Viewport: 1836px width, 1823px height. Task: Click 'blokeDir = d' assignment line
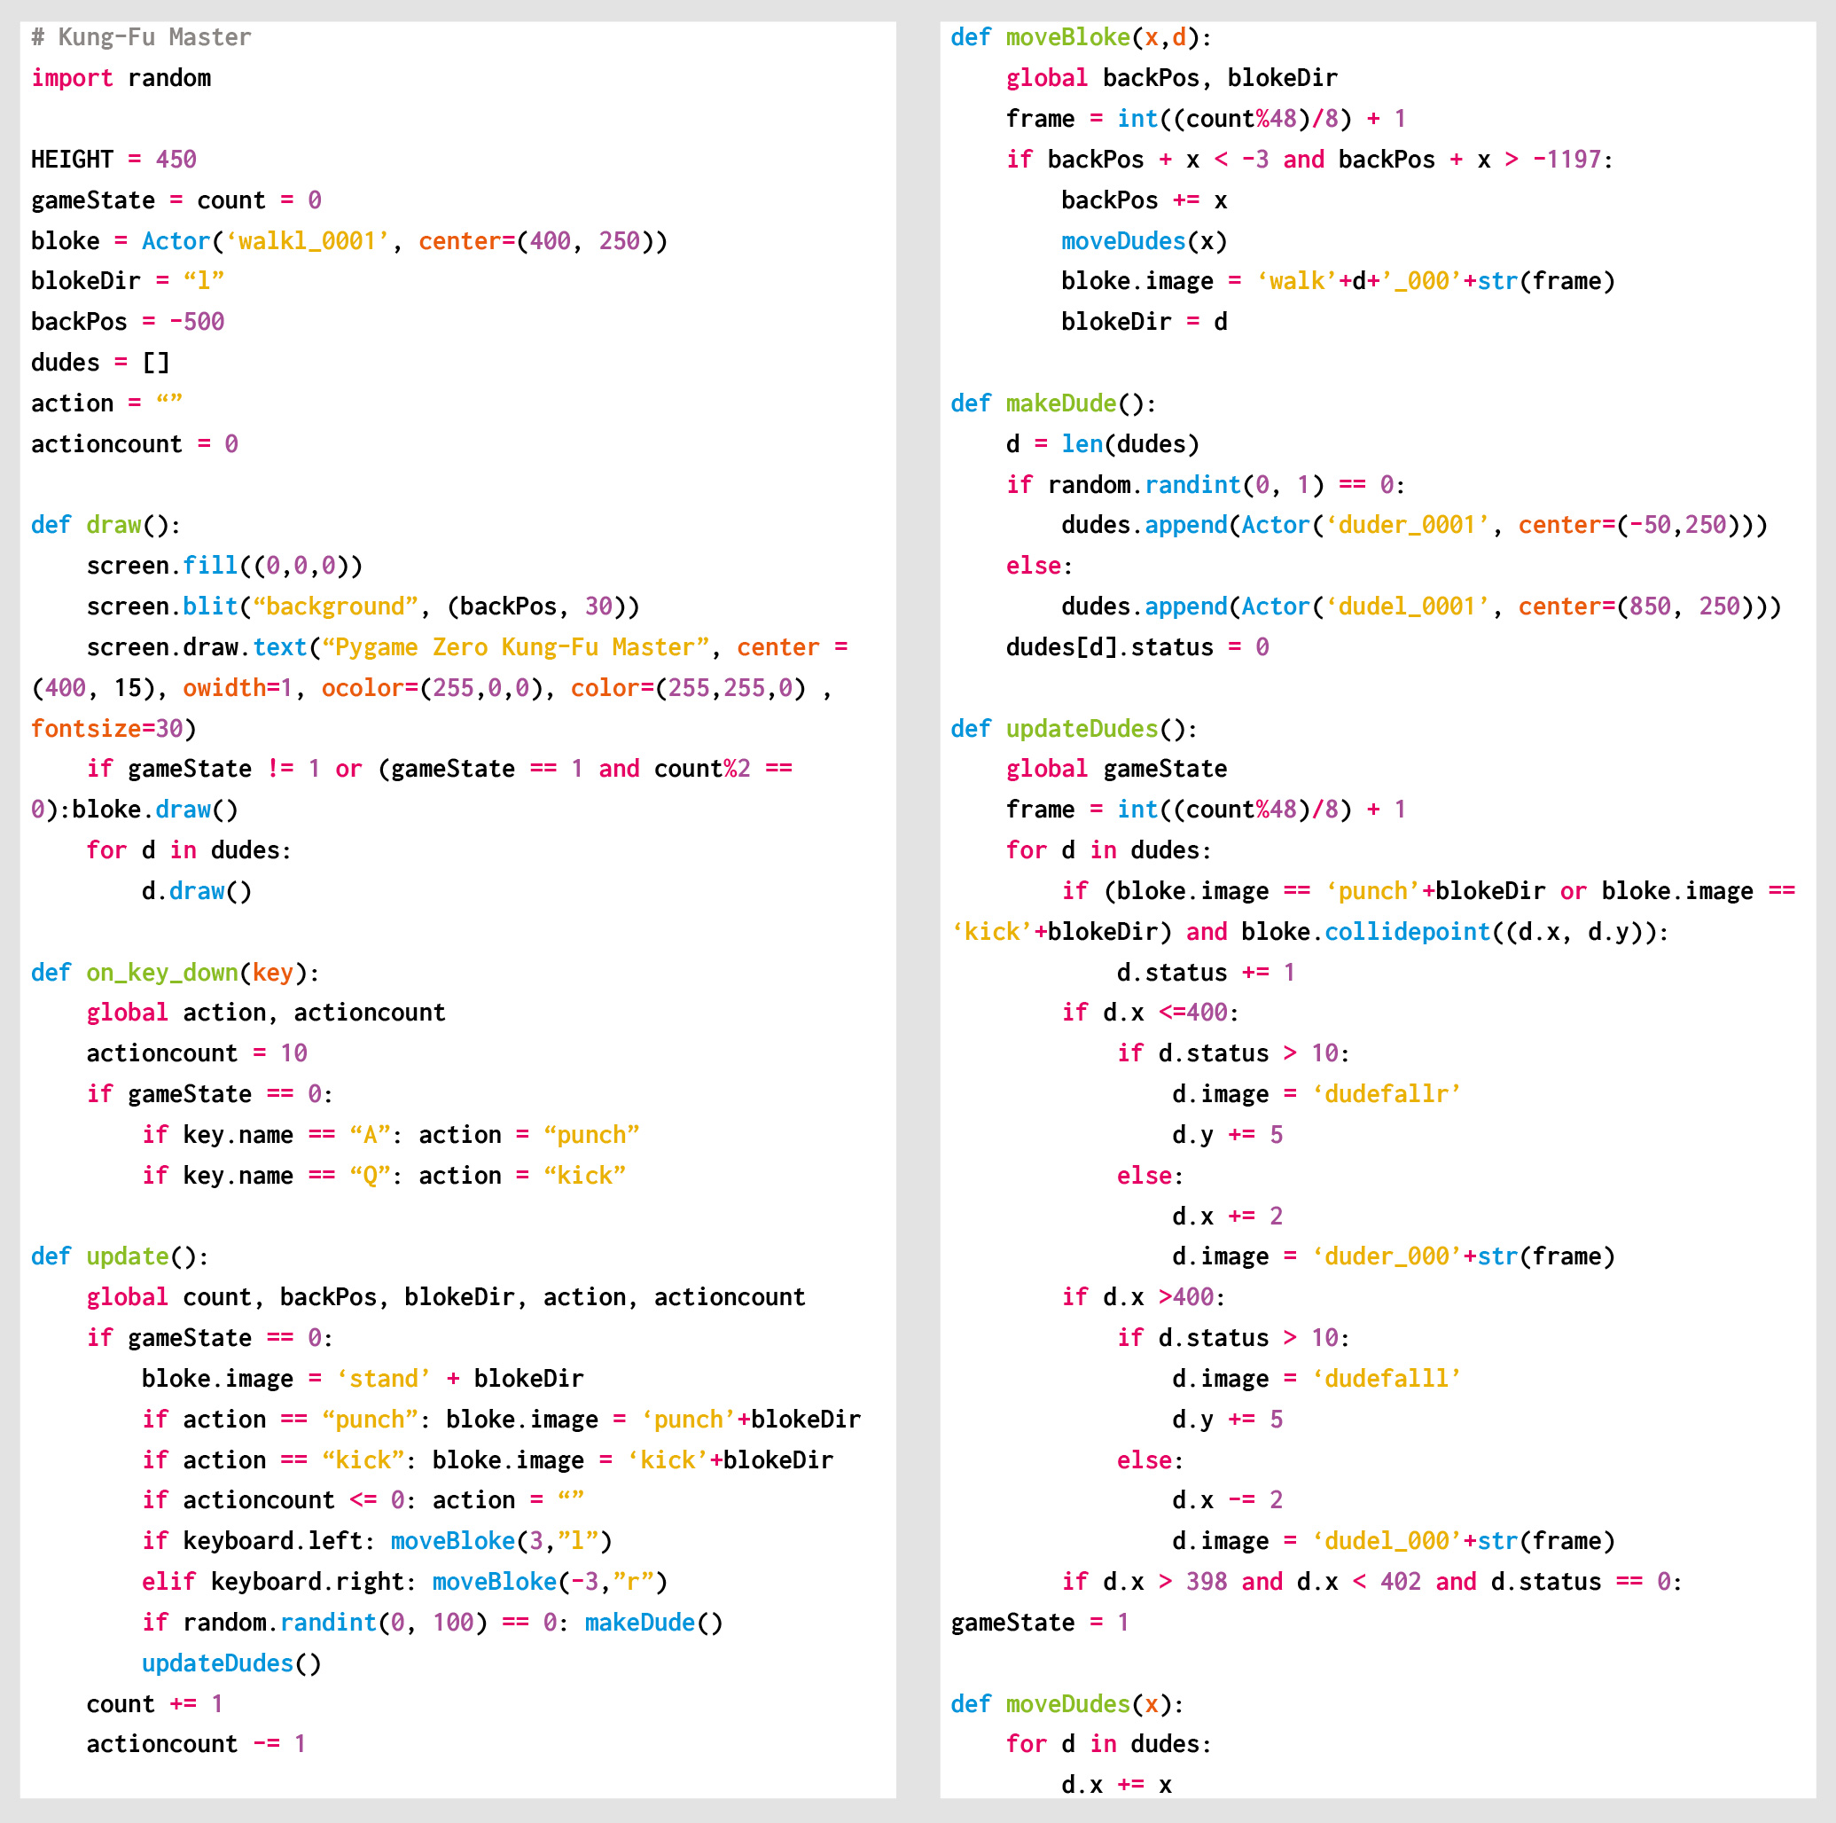(1144, 321)
